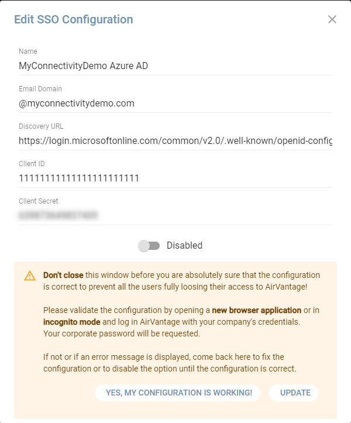Click the orange warning triangle icon
The image size is (351, 423).
pos(30,276)
